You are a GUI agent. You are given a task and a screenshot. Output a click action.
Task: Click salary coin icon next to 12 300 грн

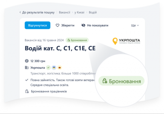click(x=27, y=61)
